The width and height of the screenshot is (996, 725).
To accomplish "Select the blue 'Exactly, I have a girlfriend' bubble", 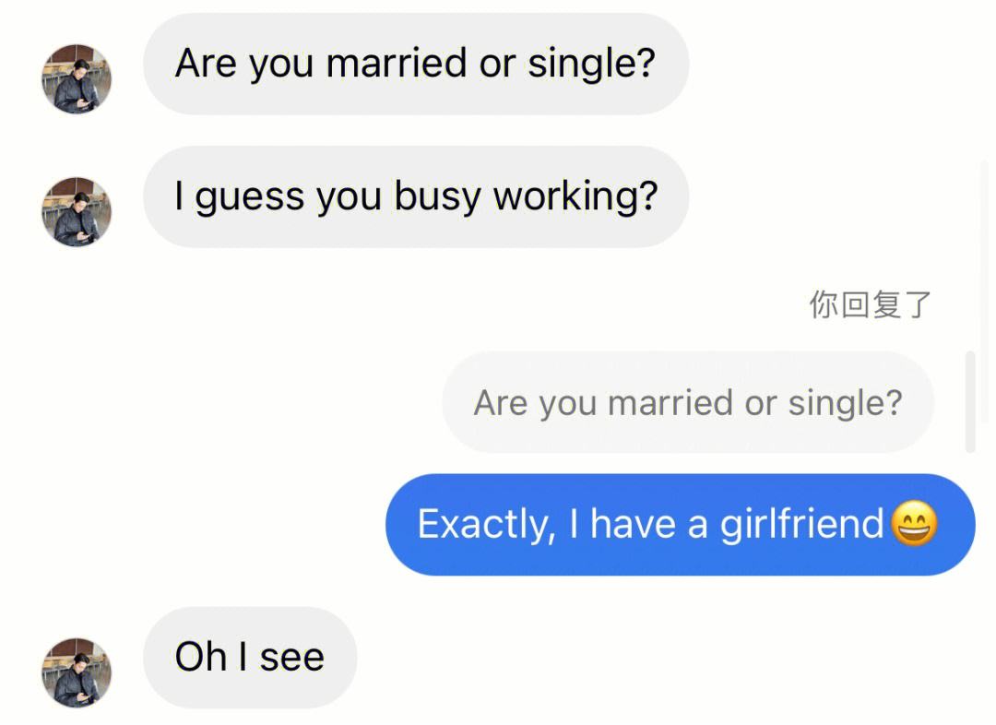I will click(681, 525).
